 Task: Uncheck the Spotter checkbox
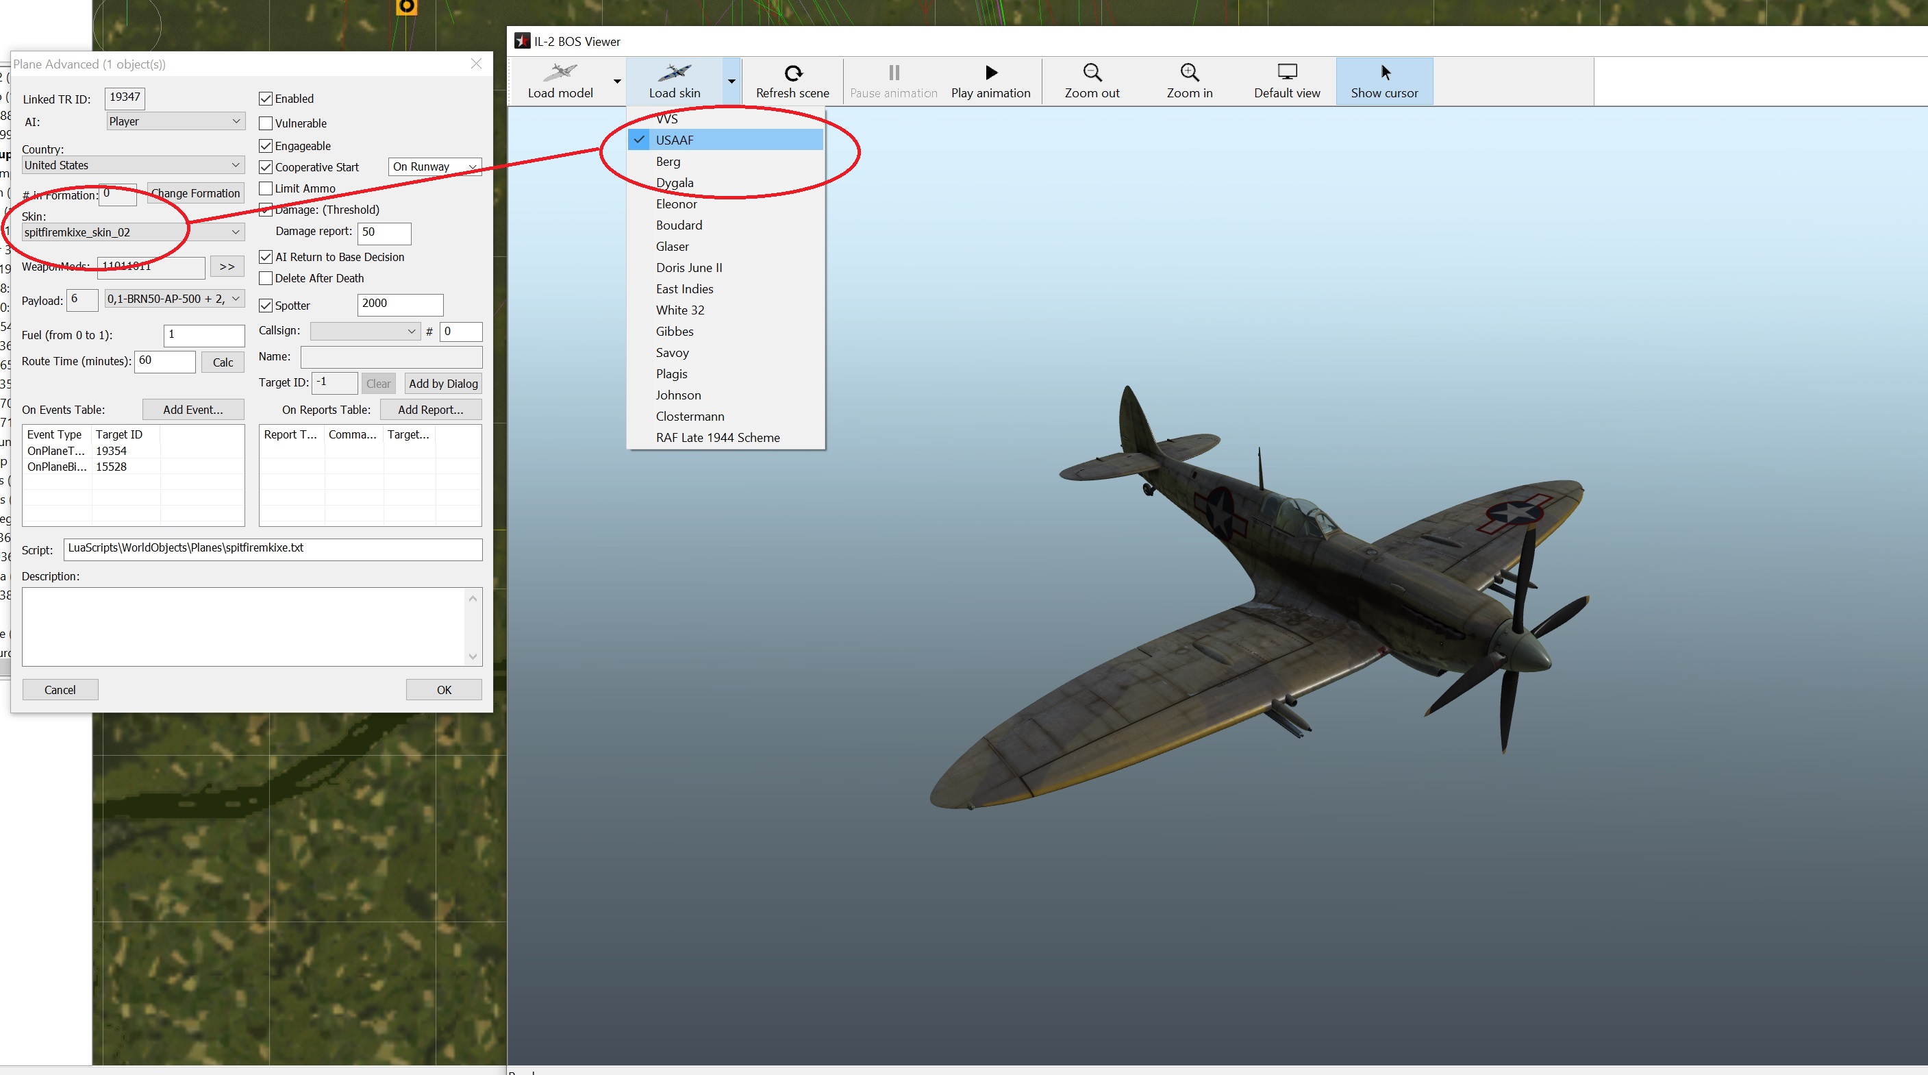(266, 306)
